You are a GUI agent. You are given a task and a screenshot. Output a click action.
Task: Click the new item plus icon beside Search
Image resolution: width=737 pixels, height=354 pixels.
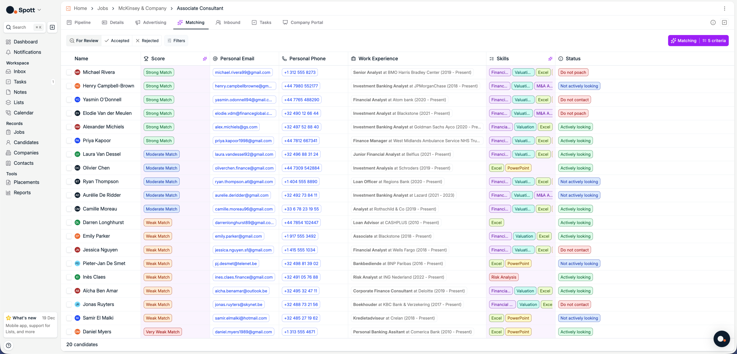(52, 27)
